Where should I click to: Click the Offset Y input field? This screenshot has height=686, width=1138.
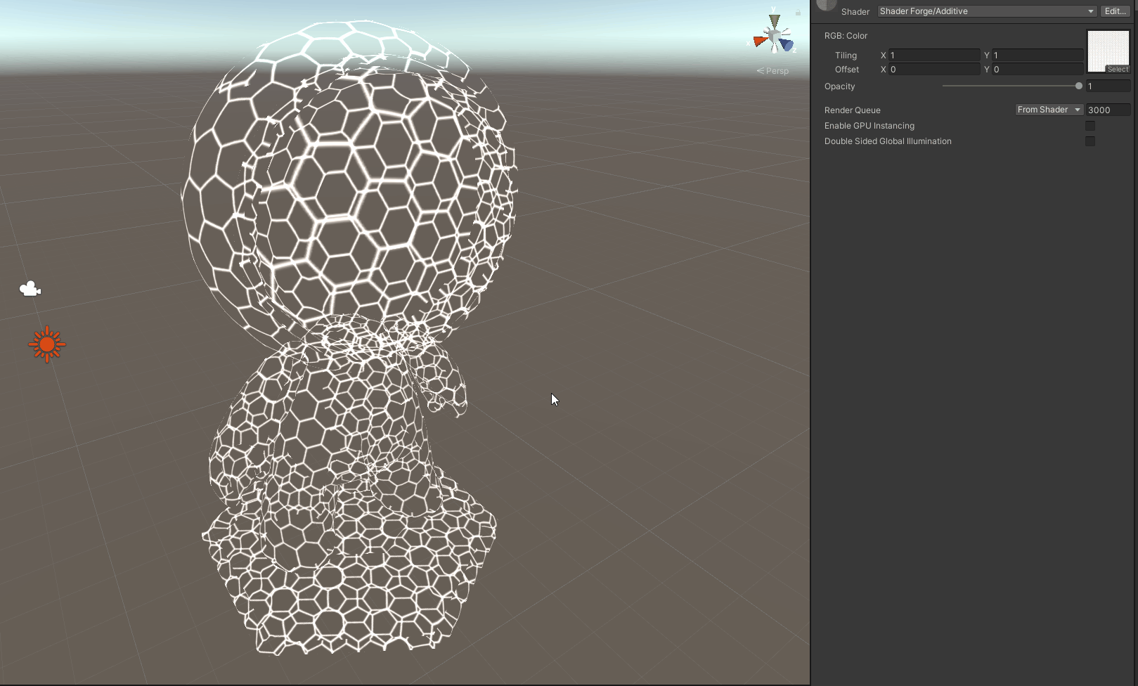coord(1037,70)
